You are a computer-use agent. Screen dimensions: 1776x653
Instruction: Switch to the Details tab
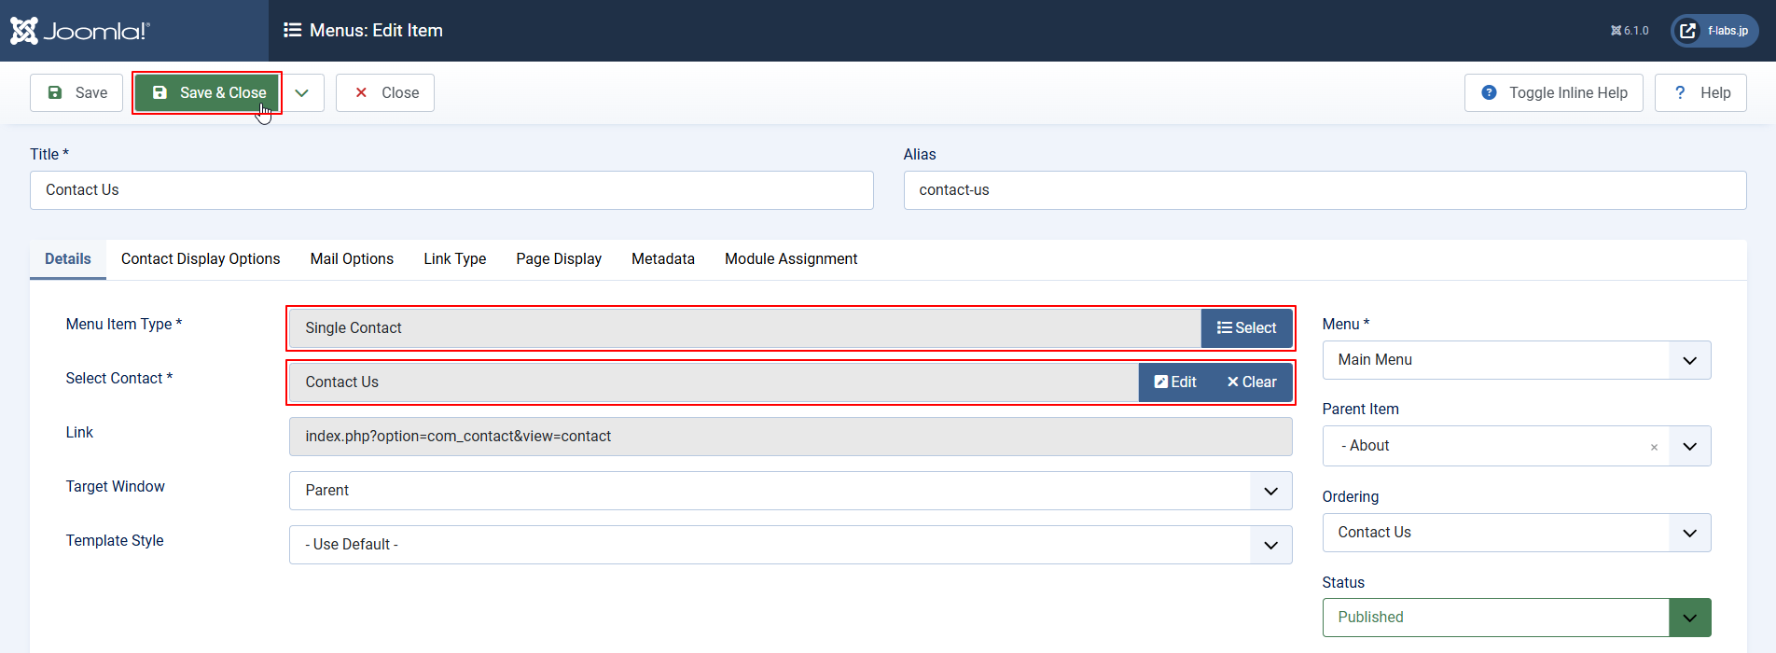click(x=68, y=259)
